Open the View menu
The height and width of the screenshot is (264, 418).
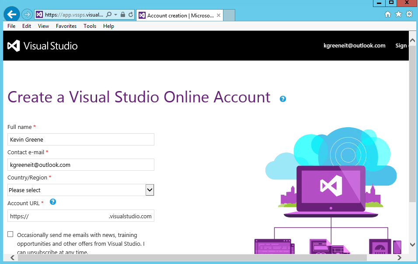click(43, 26)
